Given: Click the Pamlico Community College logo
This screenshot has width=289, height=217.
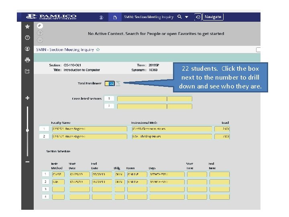Looking at the screenshot, I should click(51, 17).
